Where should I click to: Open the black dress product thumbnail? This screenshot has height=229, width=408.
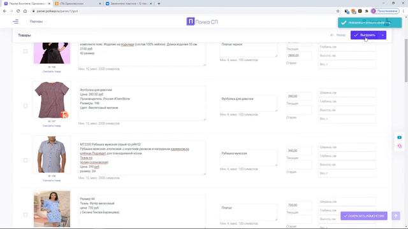pos(52,53)
